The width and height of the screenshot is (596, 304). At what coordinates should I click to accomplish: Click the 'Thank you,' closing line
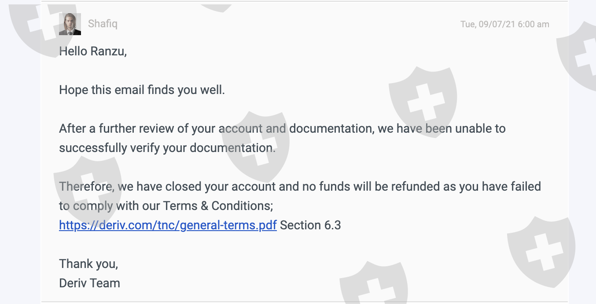(x=88, y=264)
